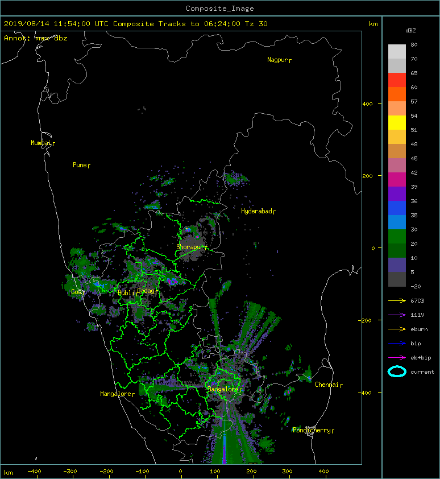
Task: Click the red 65 dBZ legend swatch
Action: pos(397,80)
